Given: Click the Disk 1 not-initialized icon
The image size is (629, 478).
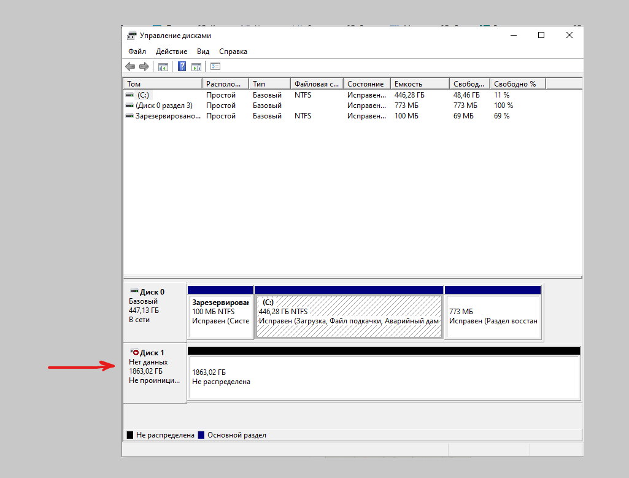Looking at the screenshot, I should tap(134, 352).
